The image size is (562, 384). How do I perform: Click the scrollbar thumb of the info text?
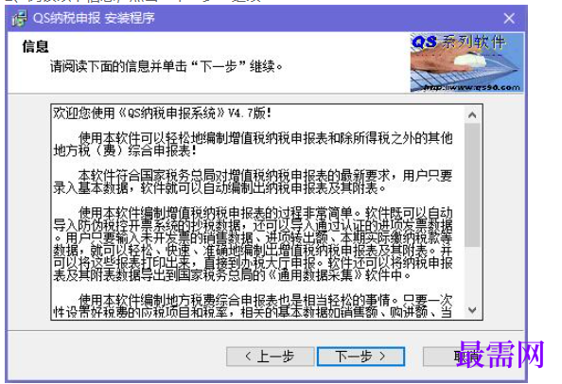tap(472, 184)
